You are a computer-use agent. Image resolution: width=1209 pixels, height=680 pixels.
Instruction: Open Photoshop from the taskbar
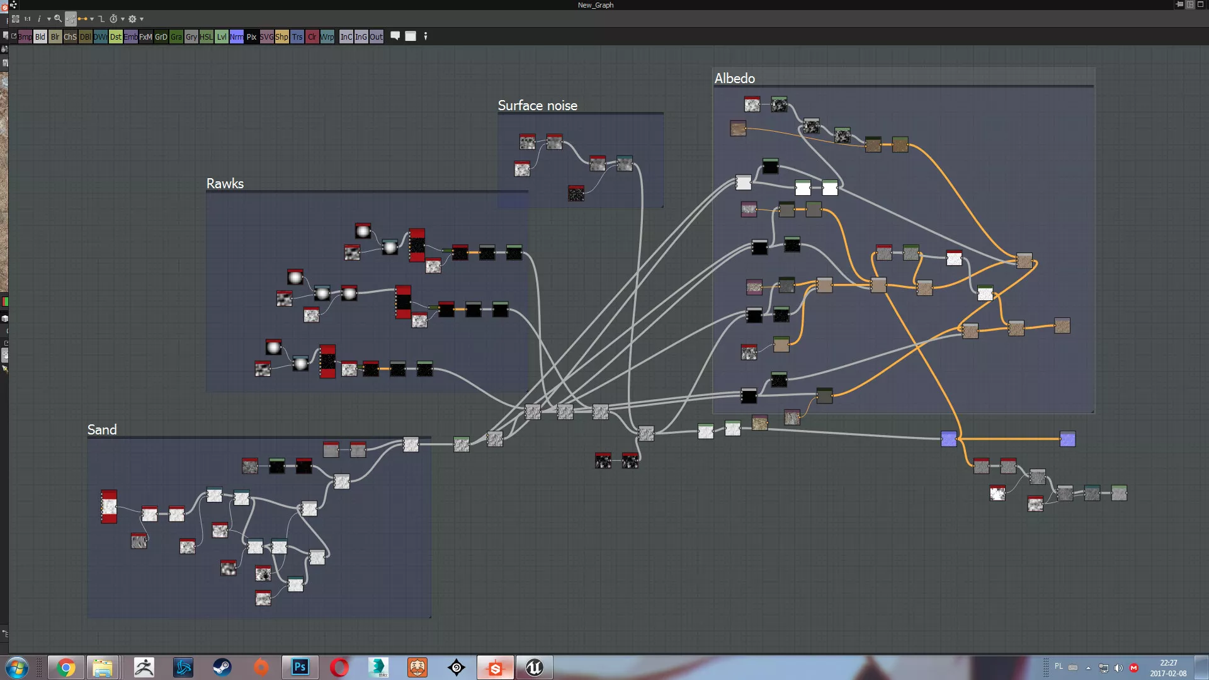click(300, 667)
